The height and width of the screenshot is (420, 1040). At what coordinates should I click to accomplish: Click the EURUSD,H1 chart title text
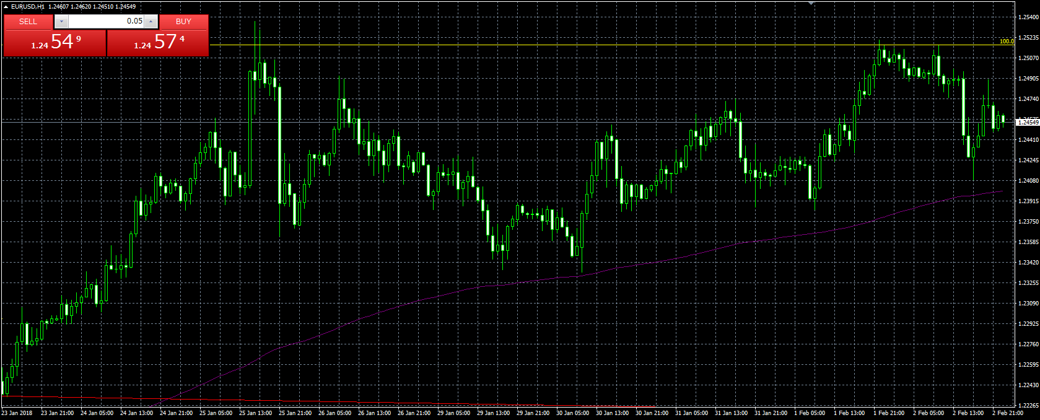[27, 6]
